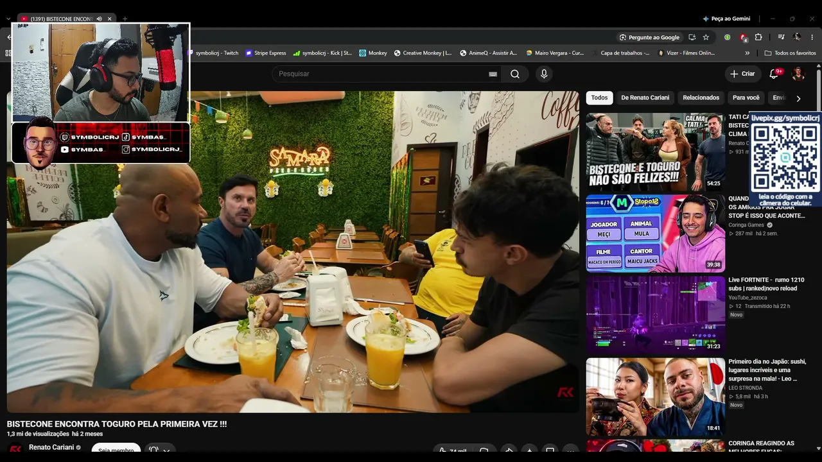The height and width of the screenshot is (462, 822).
Task: Open the Vizer - Filmes Online bookmark
Action: (686, 53)
